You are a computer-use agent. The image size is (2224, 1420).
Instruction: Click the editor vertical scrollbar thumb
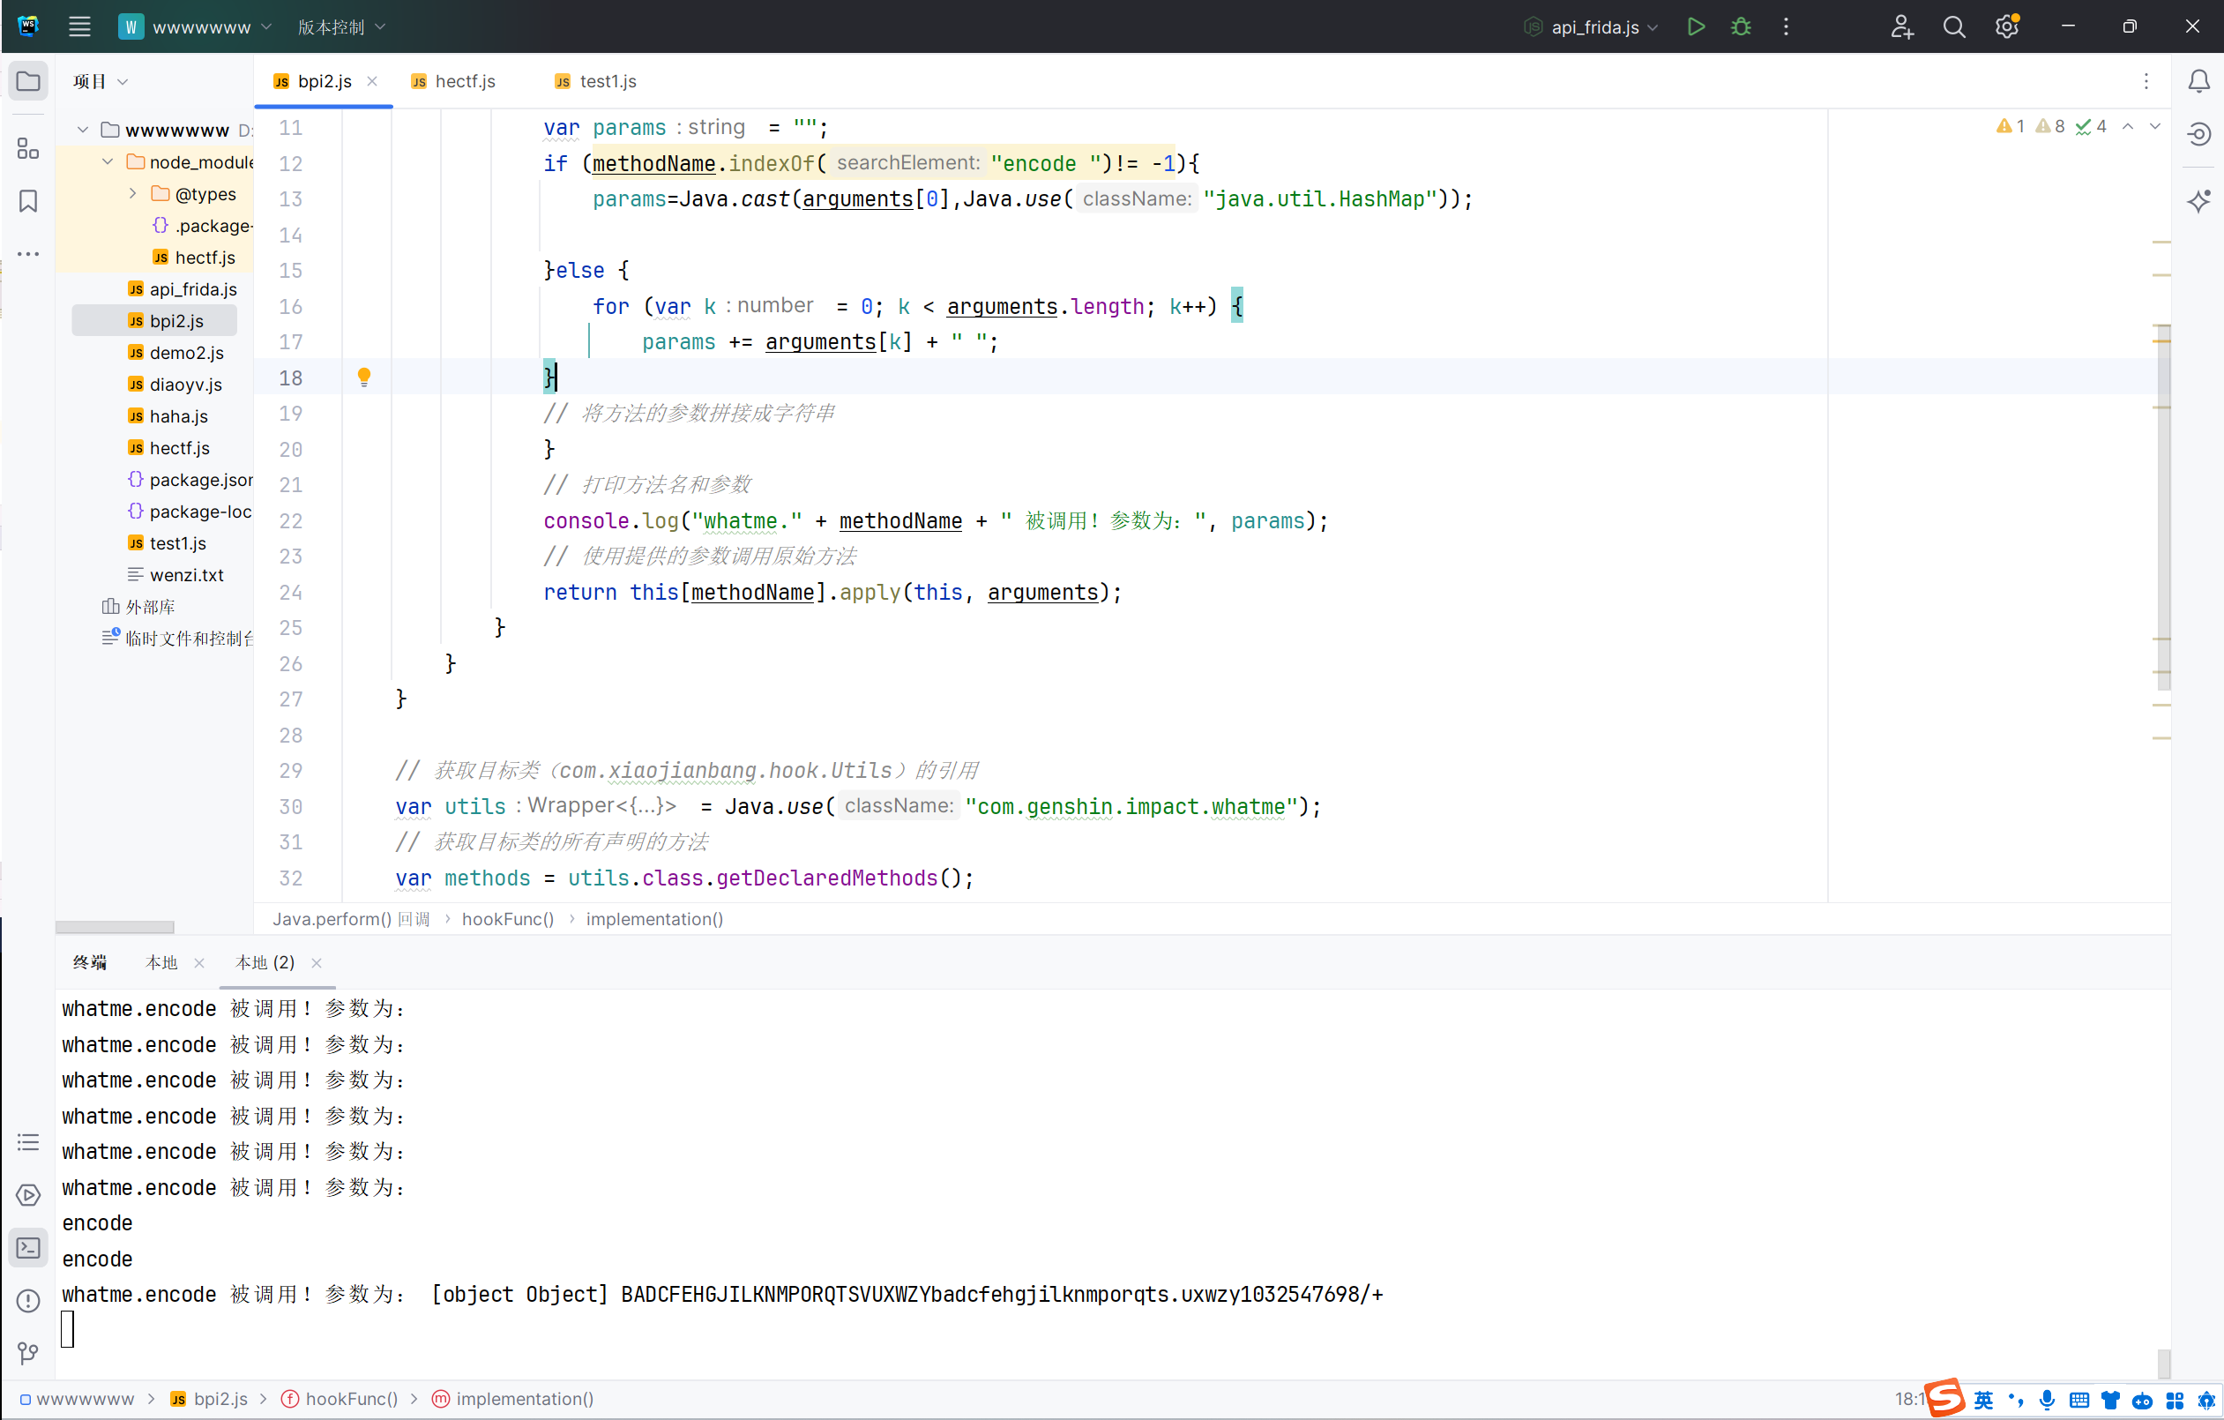(2162, 508)
